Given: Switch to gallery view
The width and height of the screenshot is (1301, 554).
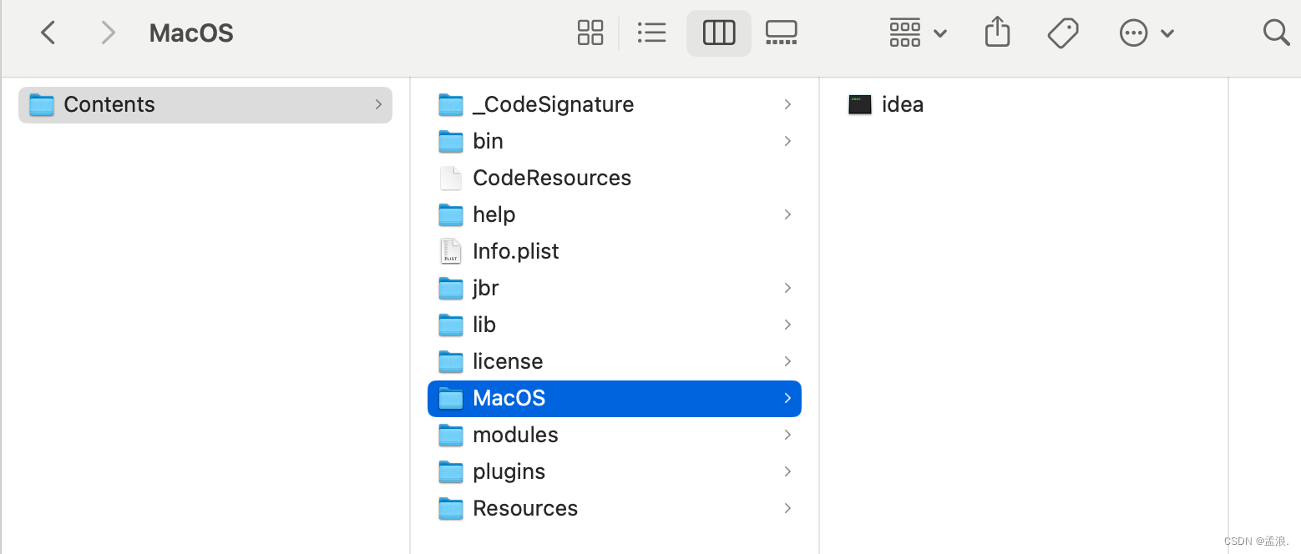Looking at the screenshot, I should (782, 33).
